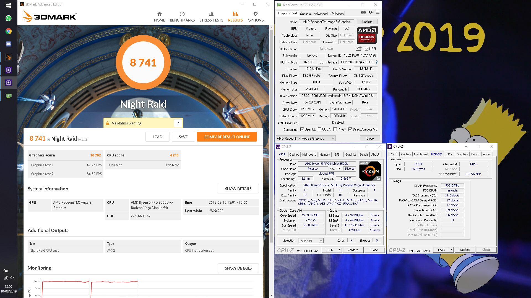
Task: Click the DRAM Frequency value 933.0 MHz
Action: click(452, 185)
